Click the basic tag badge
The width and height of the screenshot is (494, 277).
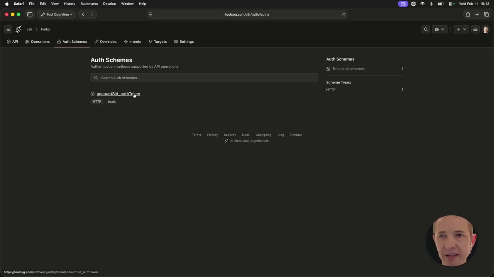pos(112,102)
